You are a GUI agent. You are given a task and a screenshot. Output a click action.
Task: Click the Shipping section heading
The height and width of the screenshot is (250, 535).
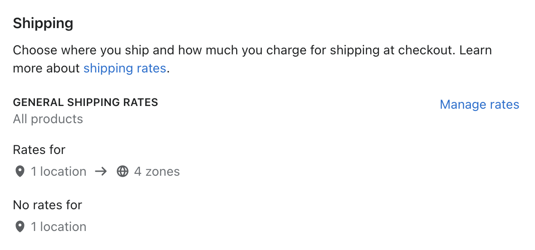point(43,23)
